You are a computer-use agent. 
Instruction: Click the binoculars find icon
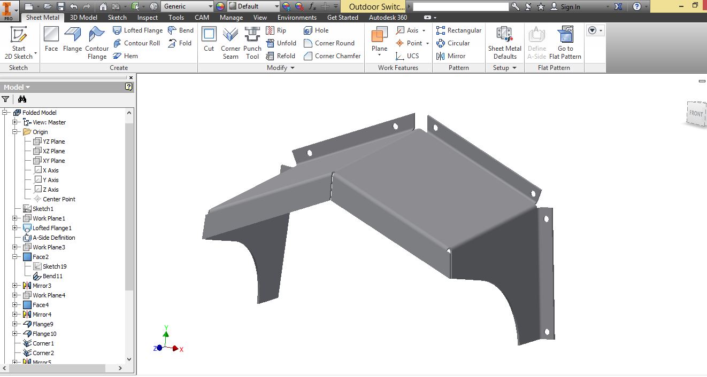coord(22,99)
